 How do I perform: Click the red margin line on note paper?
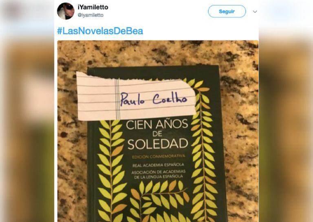[x=117, y=99]
